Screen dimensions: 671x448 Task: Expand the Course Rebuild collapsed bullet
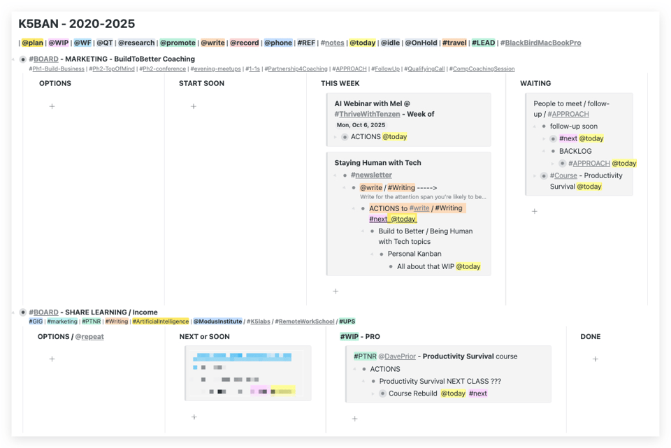[x=382, y=393]
